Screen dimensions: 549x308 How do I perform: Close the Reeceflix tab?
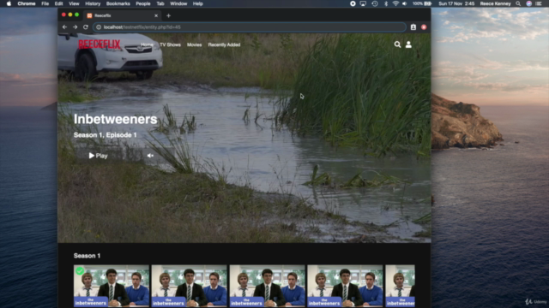(x=156, y=15)
